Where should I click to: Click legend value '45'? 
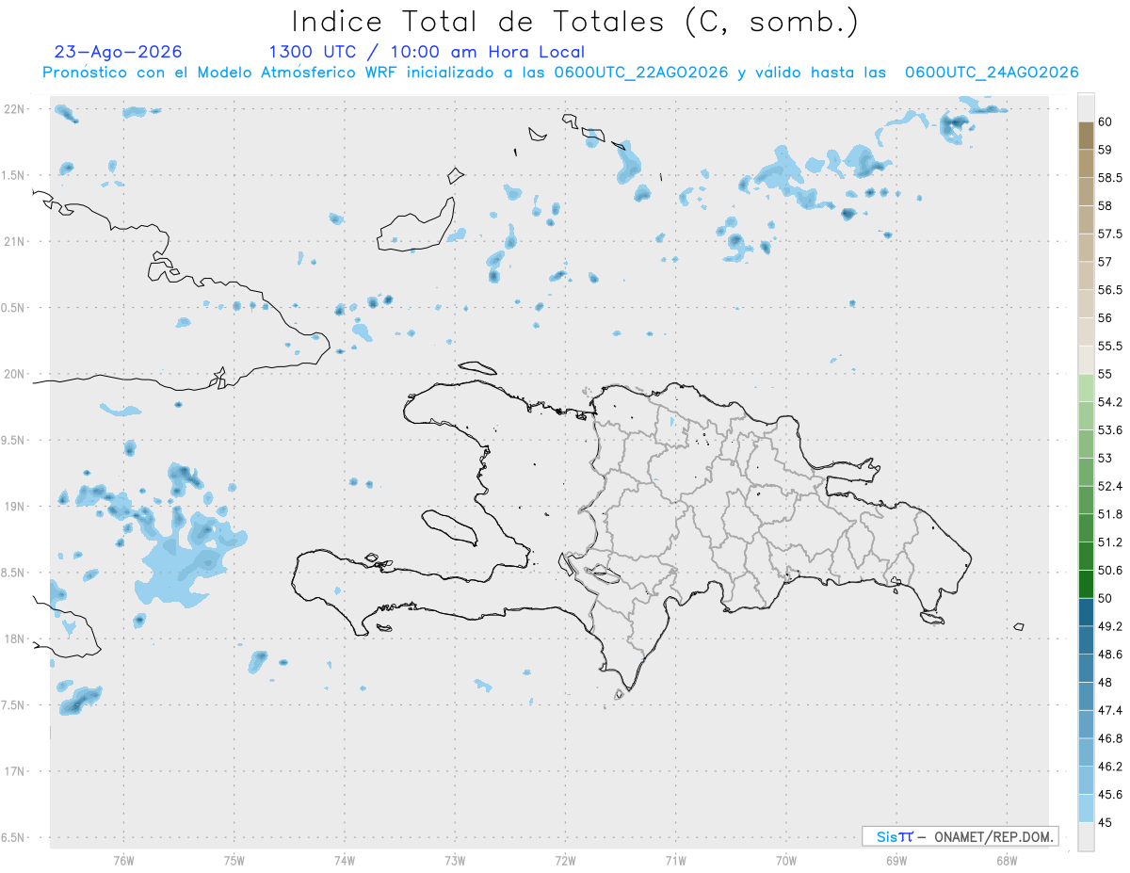(1105, 822)
